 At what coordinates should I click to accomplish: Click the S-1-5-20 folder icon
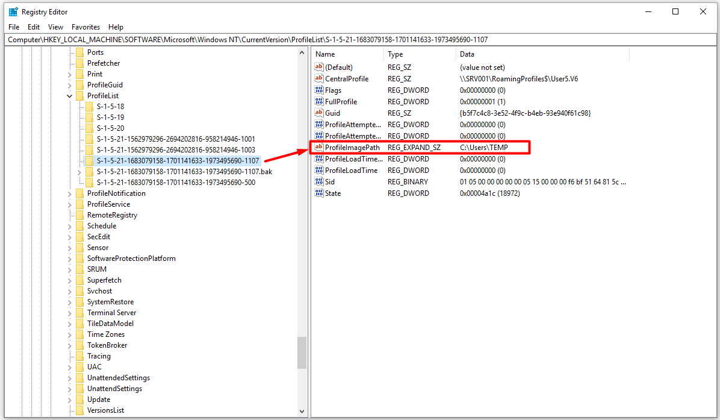click(x=90, y=128)
